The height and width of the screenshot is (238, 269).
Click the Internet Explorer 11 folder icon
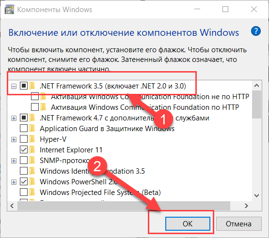click(32, 150)
